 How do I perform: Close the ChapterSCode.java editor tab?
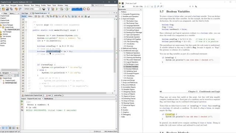48,13
